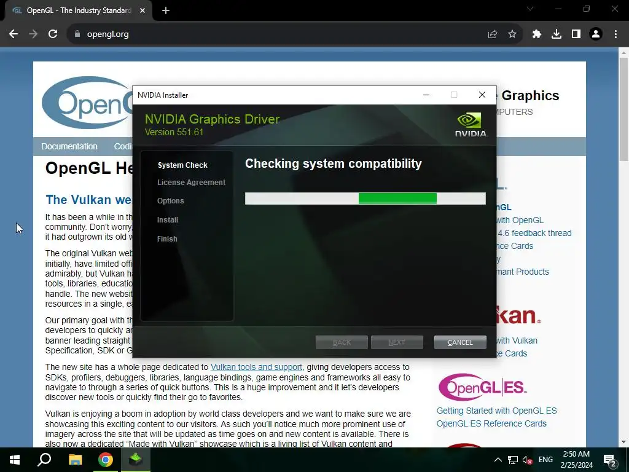Viewport: 629px width, 472px height.
Task: Open the Chrome extensions puzzle icon
Action: tap(537, 34)
